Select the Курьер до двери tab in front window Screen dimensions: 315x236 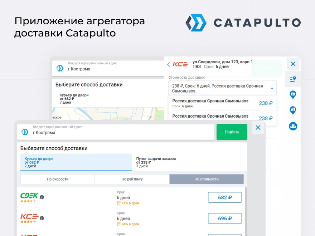tap(76, 162)
